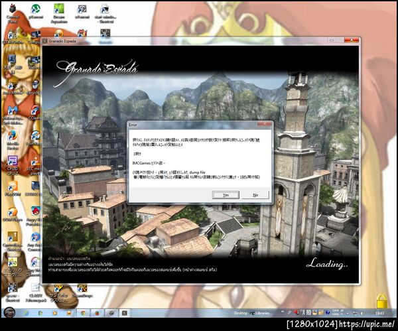Open the Computer desktop icon
Image resolution: width=398 pixels, height=331 pixels.
tap(34, 37)
